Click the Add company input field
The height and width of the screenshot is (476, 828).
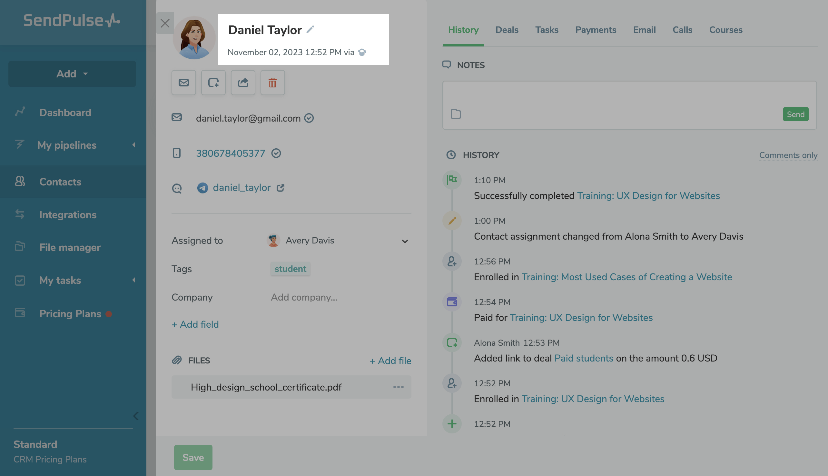(304, 297)
